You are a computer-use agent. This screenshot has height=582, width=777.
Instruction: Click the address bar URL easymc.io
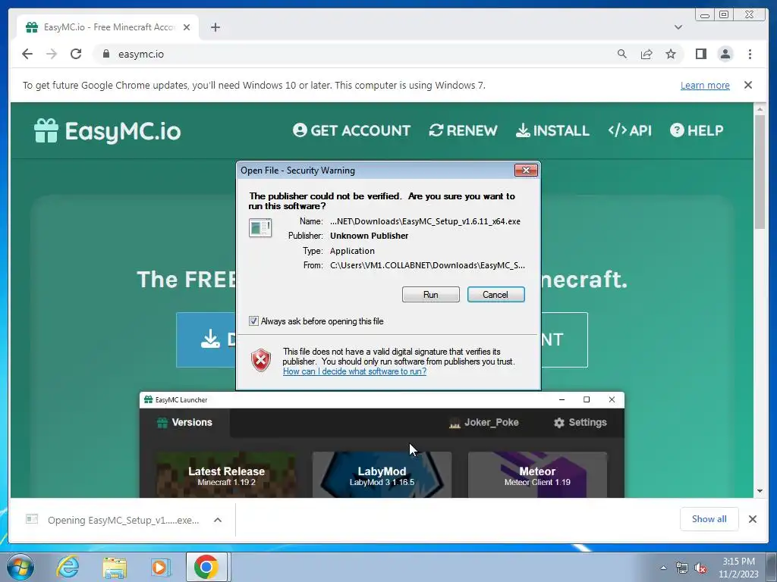[x=140, y=55]
